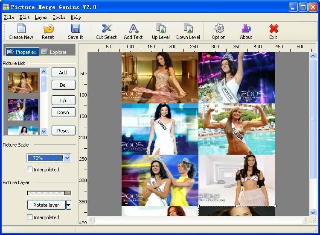Select the Canada sash picture on canvas
320x235 pixels.
(x=160, y=129)
